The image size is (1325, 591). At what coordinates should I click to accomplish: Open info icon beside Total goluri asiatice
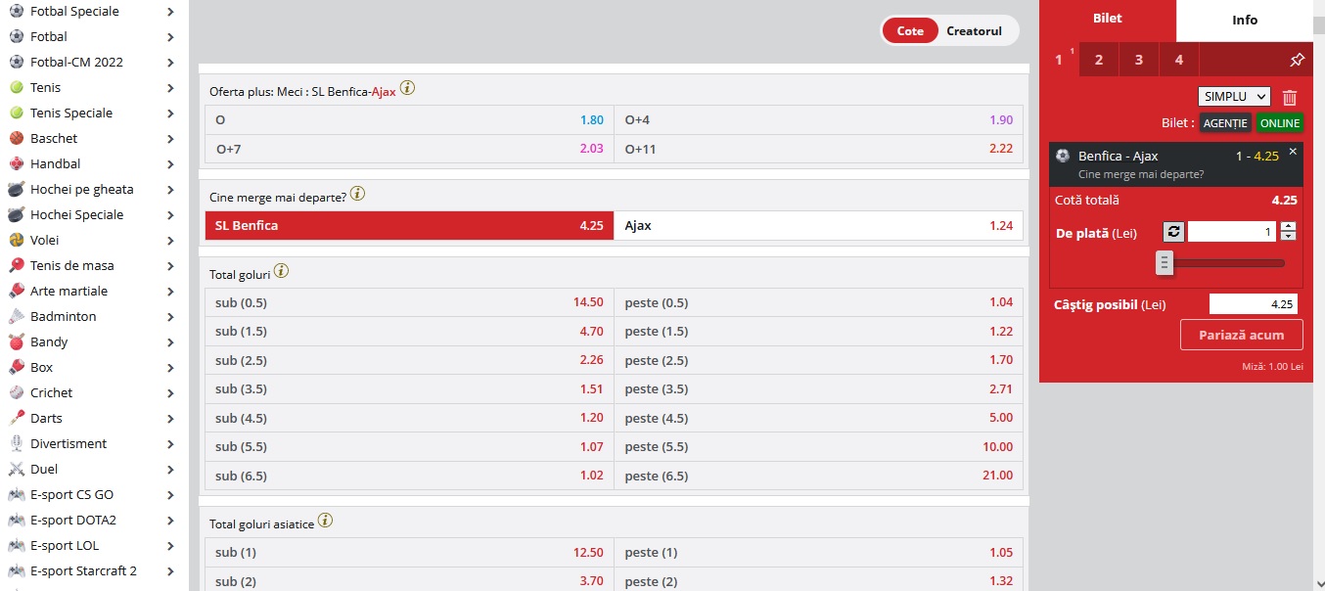point(325,521)
